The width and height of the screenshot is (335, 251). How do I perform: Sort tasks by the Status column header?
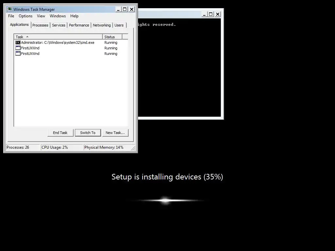pos(112,37)
